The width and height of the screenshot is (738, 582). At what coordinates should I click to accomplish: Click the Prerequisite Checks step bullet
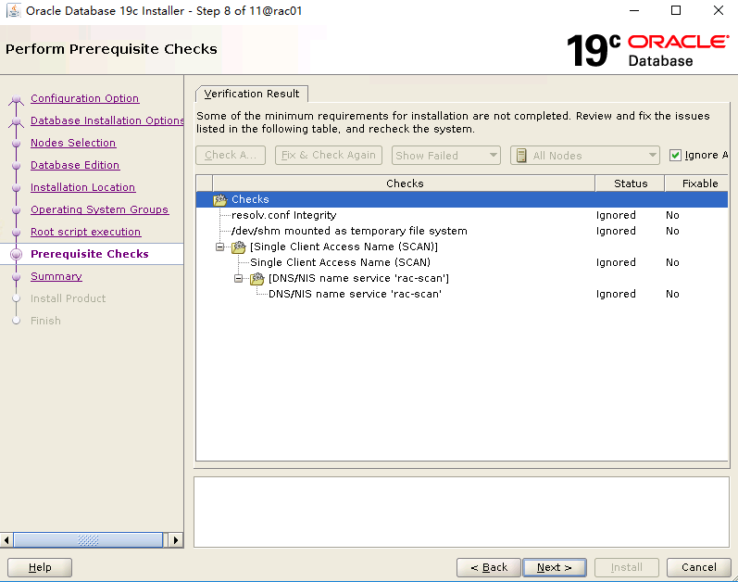pyautogui.click(x=16, y=254)
